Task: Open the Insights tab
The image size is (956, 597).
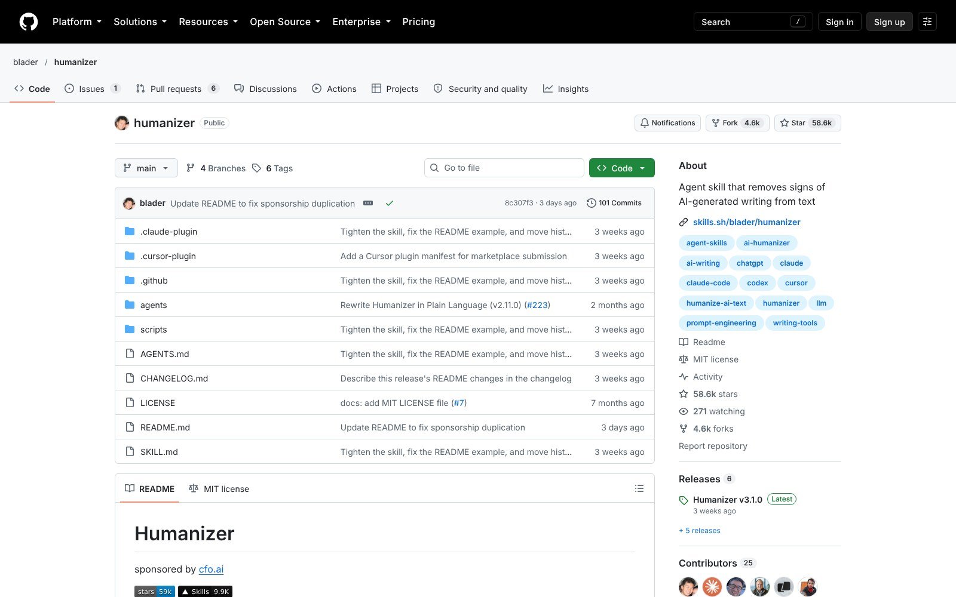Action: click(566, 88)
